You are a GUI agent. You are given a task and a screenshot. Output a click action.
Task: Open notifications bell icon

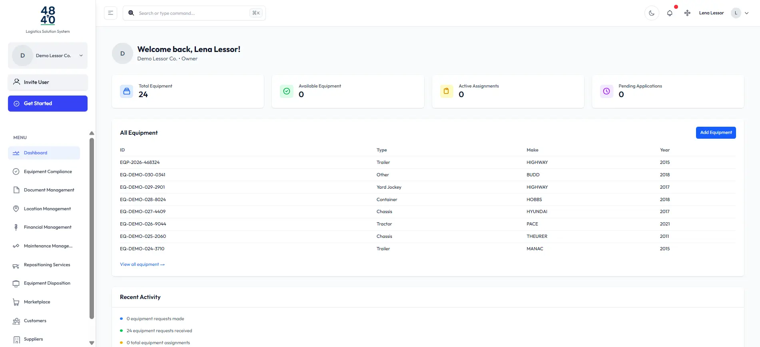[x=670, y=13]
